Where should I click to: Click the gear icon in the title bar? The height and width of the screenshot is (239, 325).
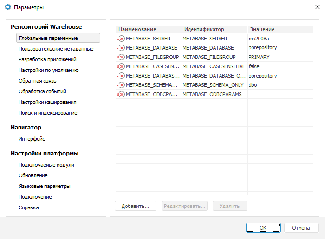(x=8, y=7)
